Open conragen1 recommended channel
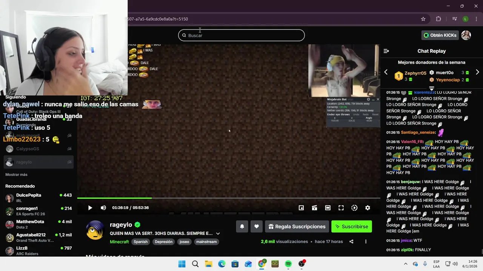 click(x=38, y=211)
